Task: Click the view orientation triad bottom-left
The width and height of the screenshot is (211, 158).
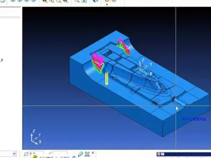Action: (36, 137)
